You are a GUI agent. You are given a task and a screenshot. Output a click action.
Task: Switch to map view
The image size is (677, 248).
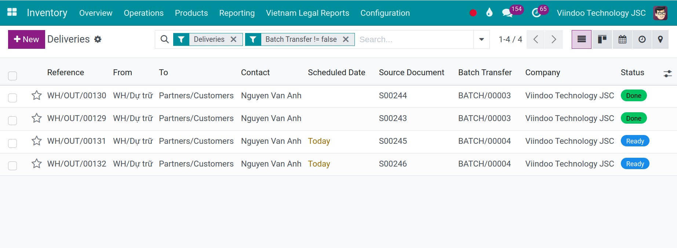(660, 39)
